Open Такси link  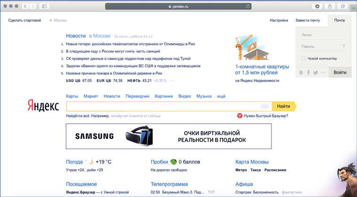[x=256, y=170]
